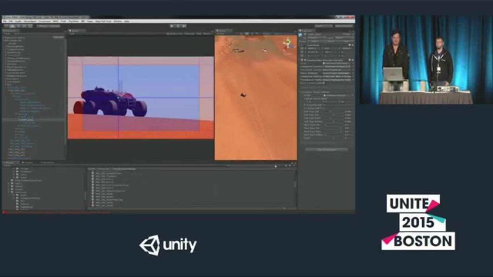Click the red error icon in status bar
The image size is (493, 277).
click(x=3, y=212)
